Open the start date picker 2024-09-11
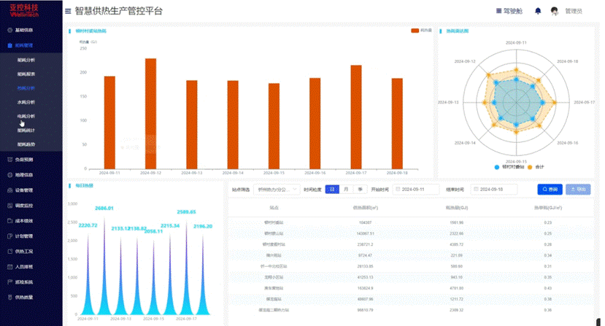The image size is (605, 326). pyautogui.click(x=416, y=190)
